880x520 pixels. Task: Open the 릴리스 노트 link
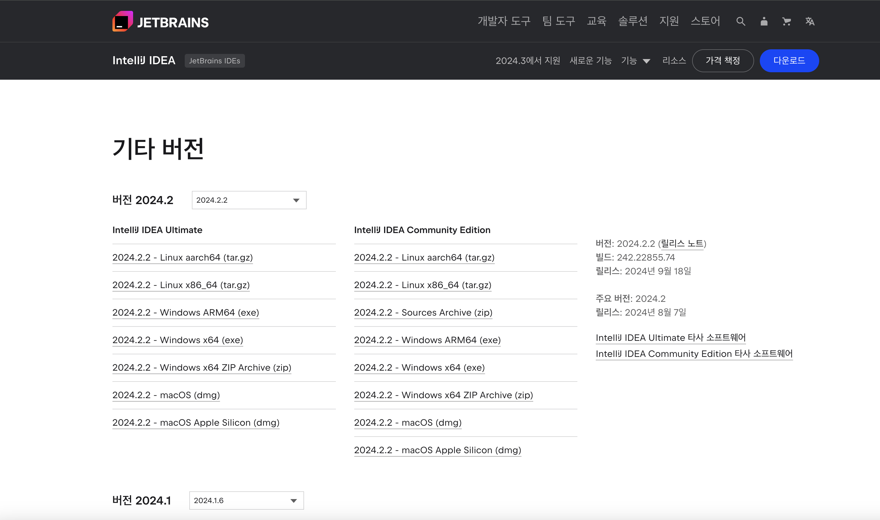pyautogui.click(x=682, y=244)
